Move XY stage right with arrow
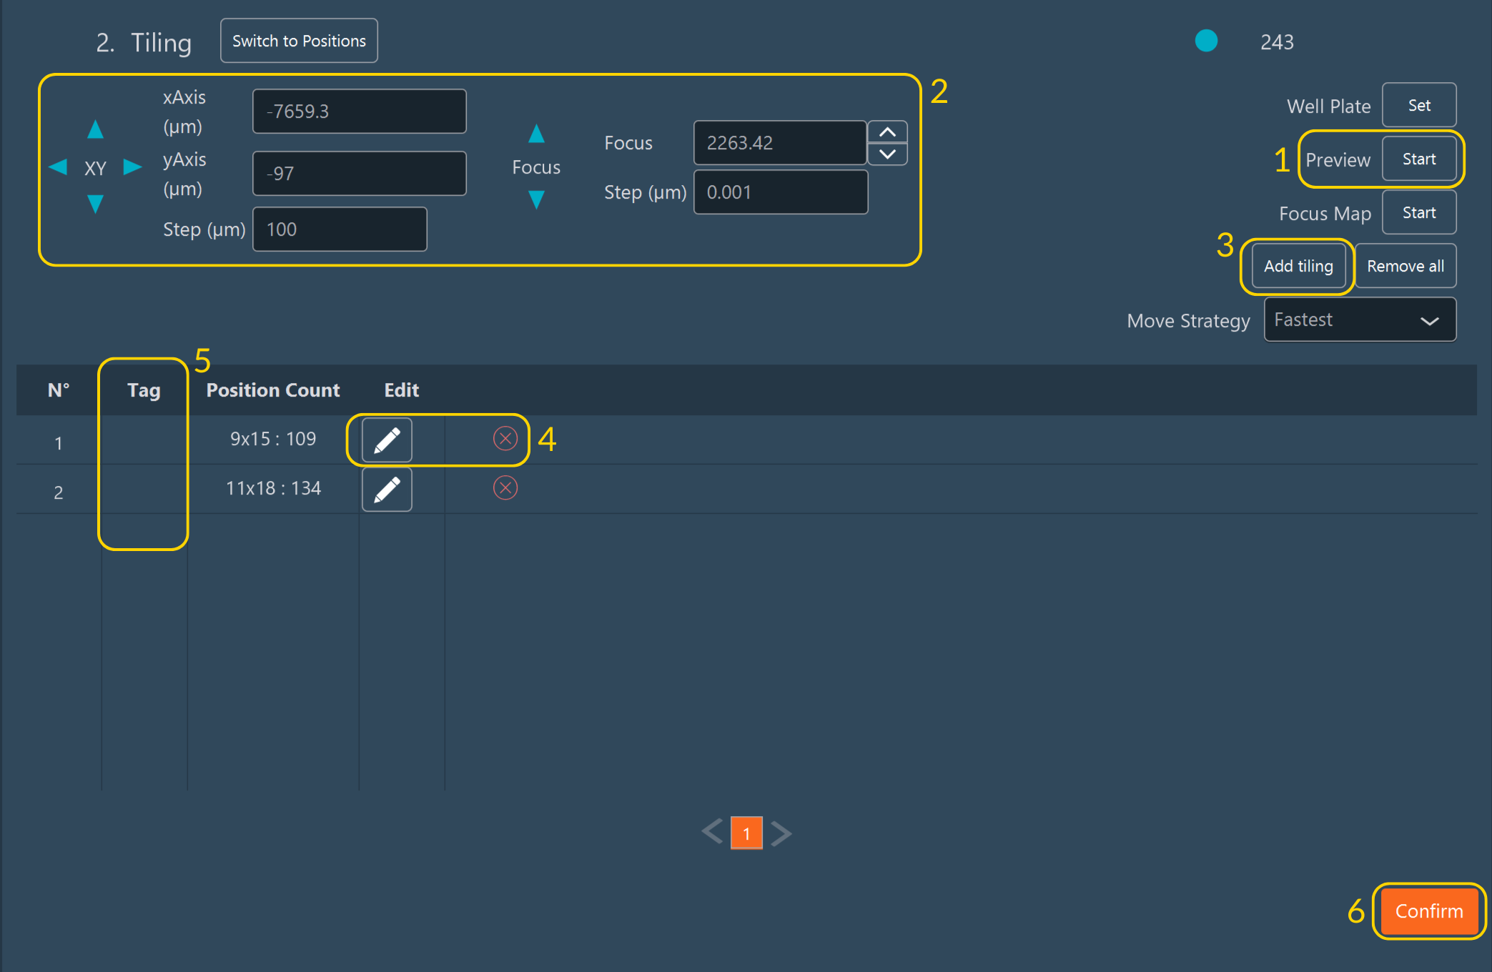This screenshot has width=1492, height=972. click(132, 167)
